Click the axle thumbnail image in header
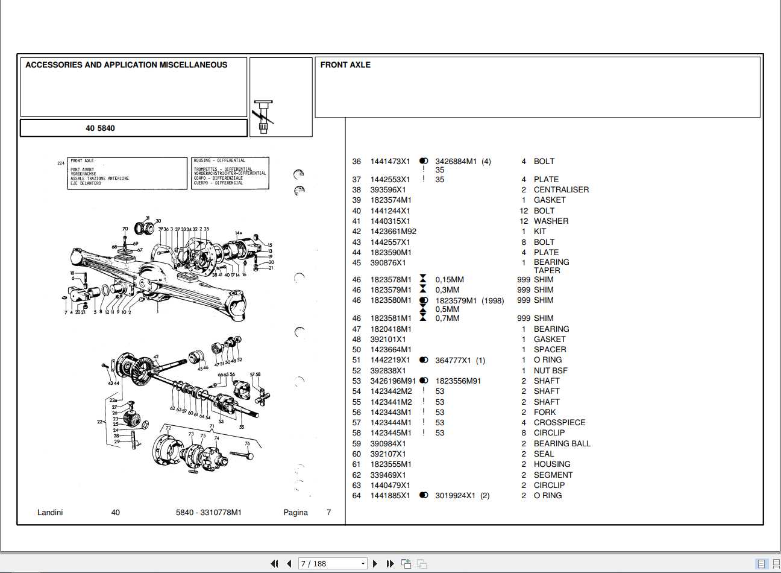Viewport: 781px width, 573px height. (x=264, y=116)
